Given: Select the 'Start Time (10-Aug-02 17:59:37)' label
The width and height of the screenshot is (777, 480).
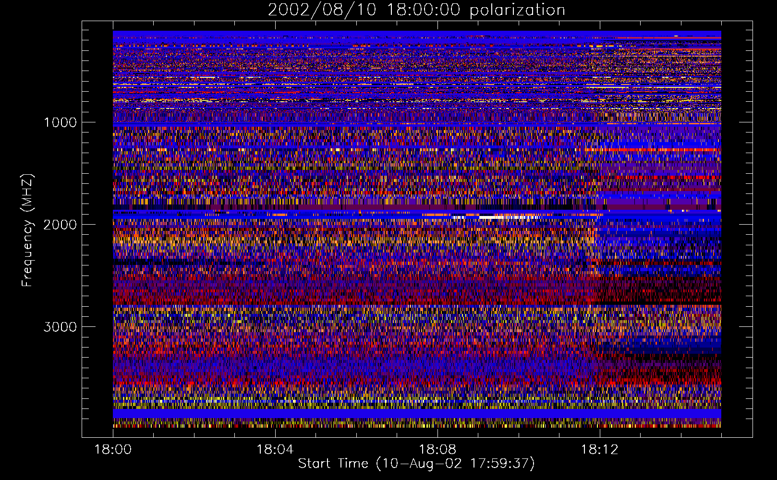Looking at the screenshot, I should pyautogui.click(x=416, y=464).
